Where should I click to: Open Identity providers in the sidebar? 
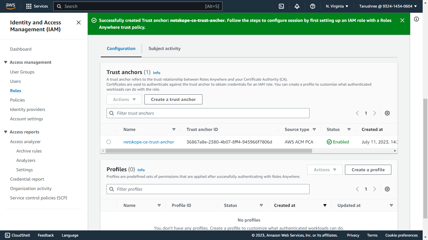pyautogui.click(x=28, y=109)
